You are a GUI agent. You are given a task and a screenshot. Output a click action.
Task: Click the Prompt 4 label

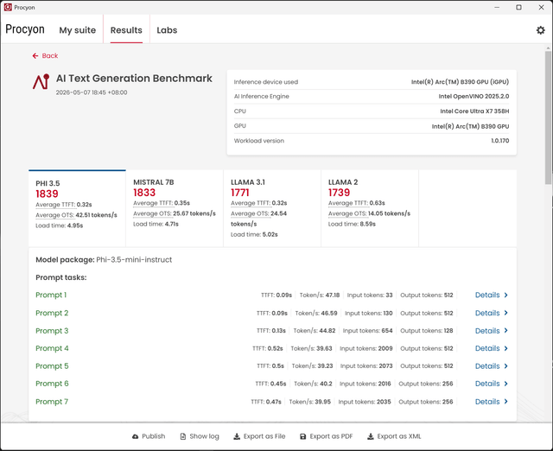click(52, 348)
